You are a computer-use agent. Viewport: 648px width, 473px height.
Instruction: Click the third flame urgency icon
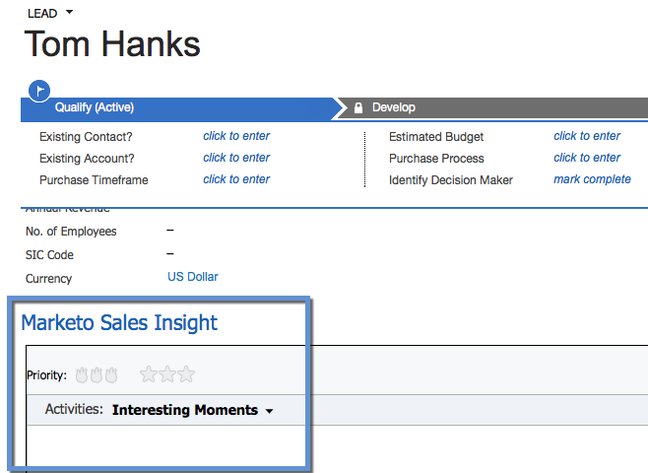pos(111,374)
